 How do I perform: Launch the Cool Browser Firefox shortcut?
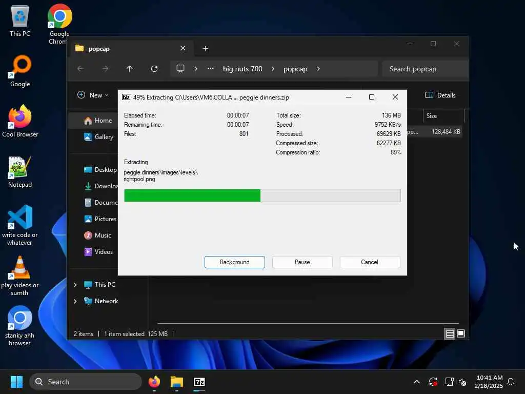(20, 121)
